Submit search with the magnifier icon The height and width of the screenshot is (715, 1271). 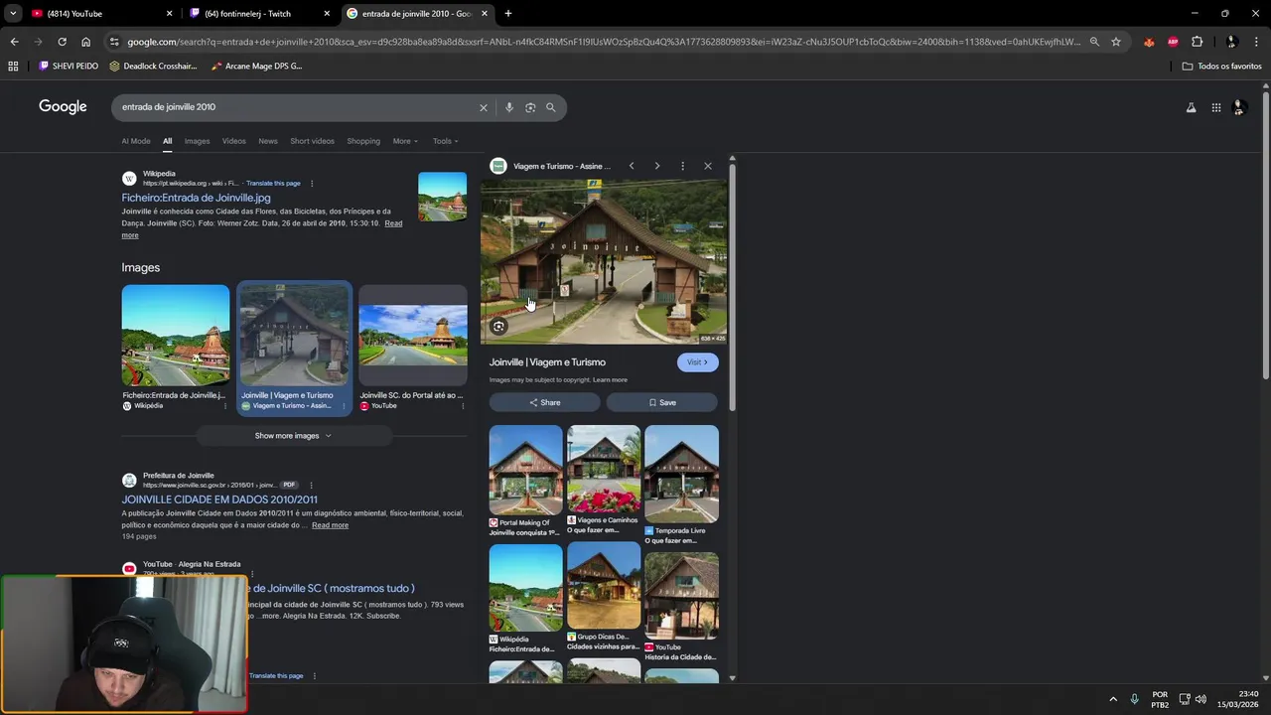pyautogui.click(x=551, y=107)
